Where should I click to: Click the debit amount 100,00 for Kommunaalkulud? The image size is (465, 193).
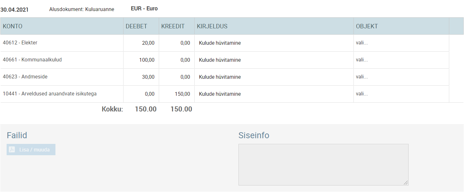pyautogui.click(x=147, y=60)
